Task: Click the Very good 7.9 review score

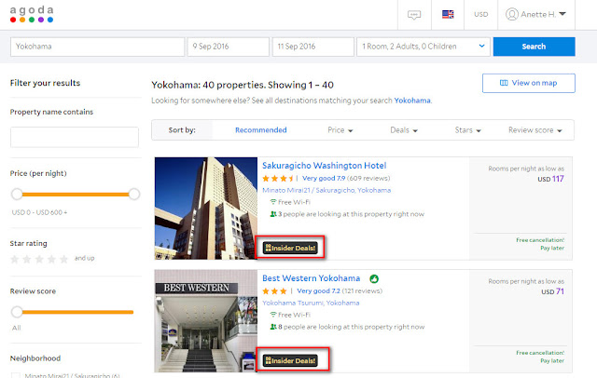Action: point(324,178)
